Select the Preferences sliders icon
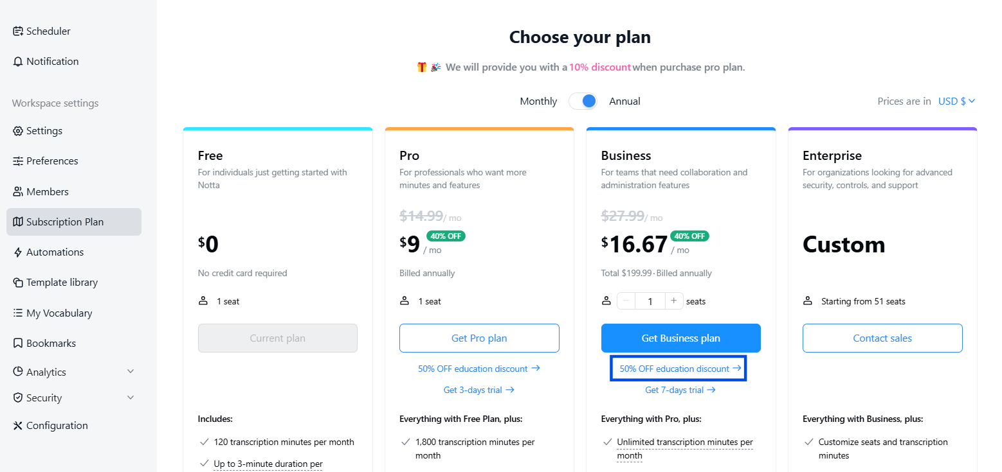 [x=18, y=161]
